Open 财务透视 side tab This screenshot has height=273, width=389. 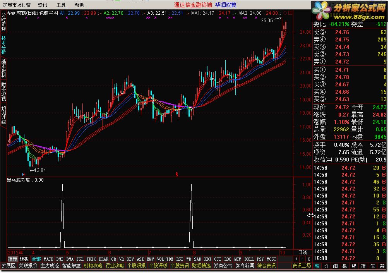[3, 91]
